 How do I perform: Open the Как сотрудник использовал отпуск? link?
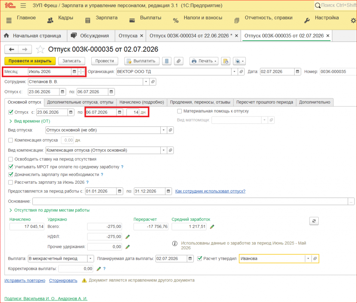pyautogui.click(x=210, y=191)
